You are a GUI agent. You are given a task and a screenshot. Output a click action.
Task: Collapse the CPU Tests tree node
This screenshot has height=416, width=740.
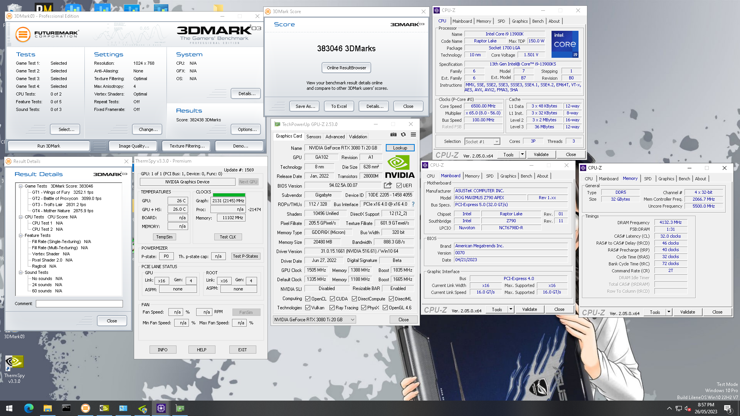point(21,217)
